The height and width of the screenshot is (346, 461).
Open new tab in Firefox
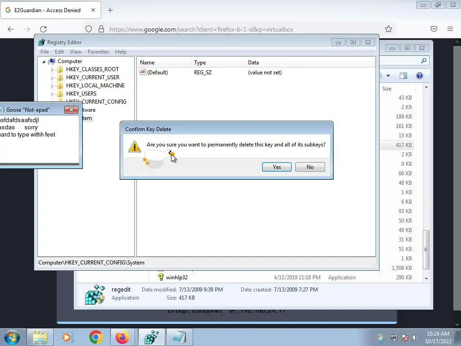(110, 10)
